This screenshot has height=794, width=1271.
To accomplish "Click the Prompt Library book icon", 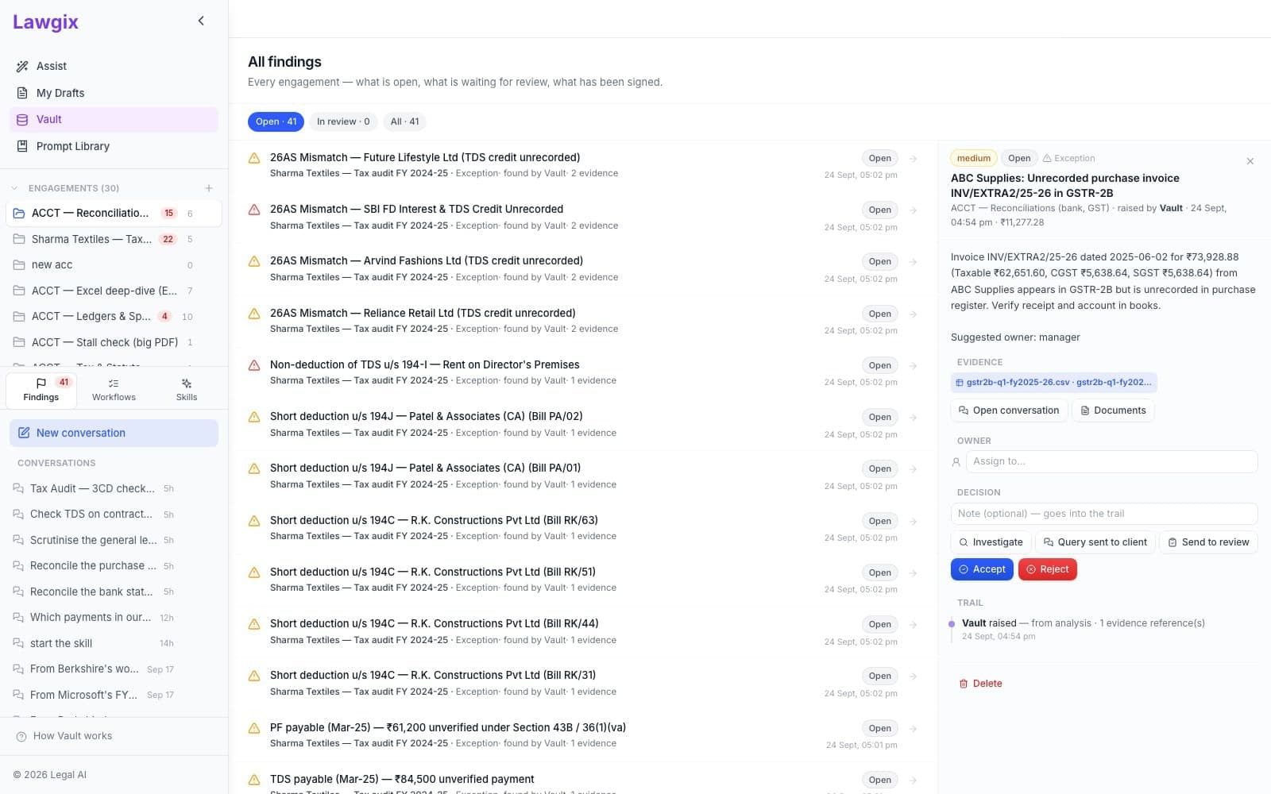I will pyautogui.click(x=22, y=146).
